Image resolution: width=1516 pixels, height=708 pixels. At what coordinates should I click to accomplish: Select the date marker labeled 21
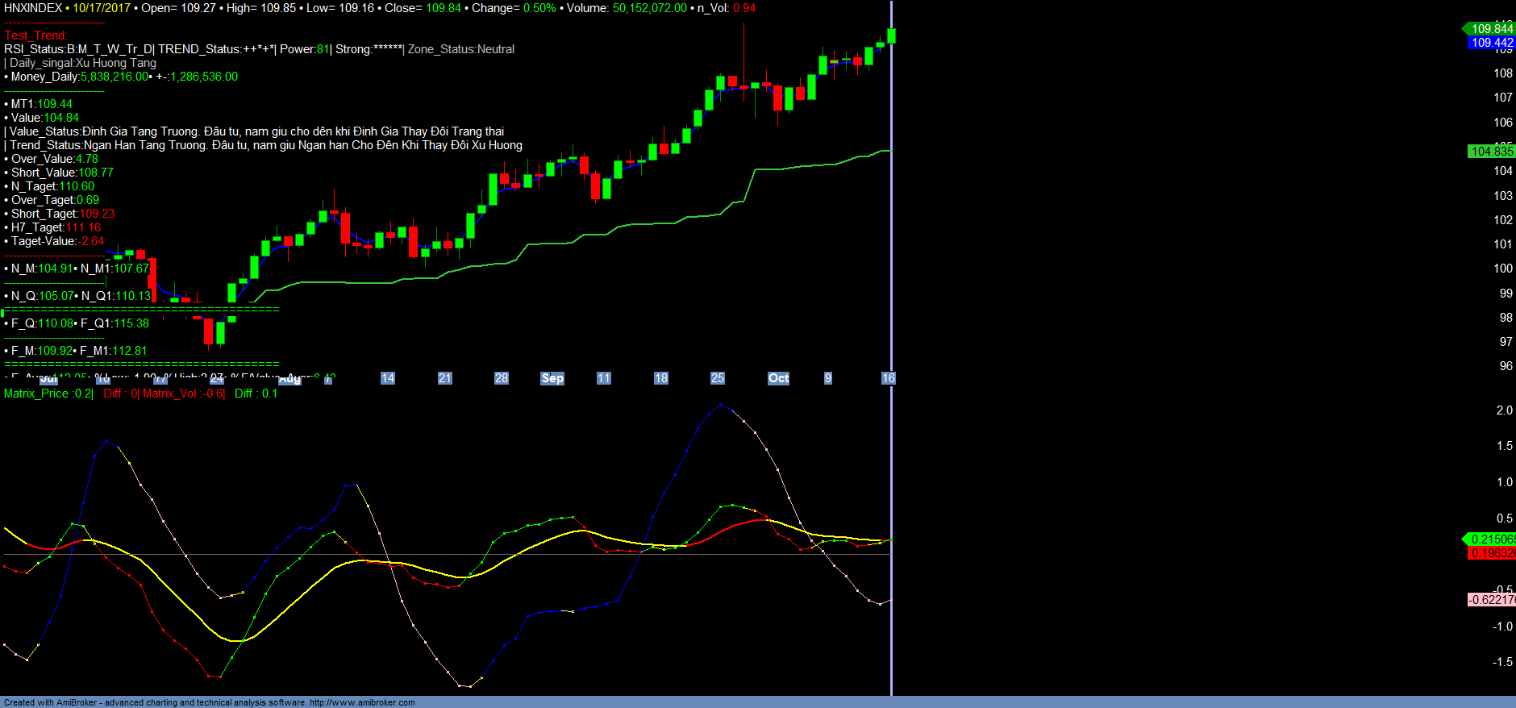(x=445, y=378)
